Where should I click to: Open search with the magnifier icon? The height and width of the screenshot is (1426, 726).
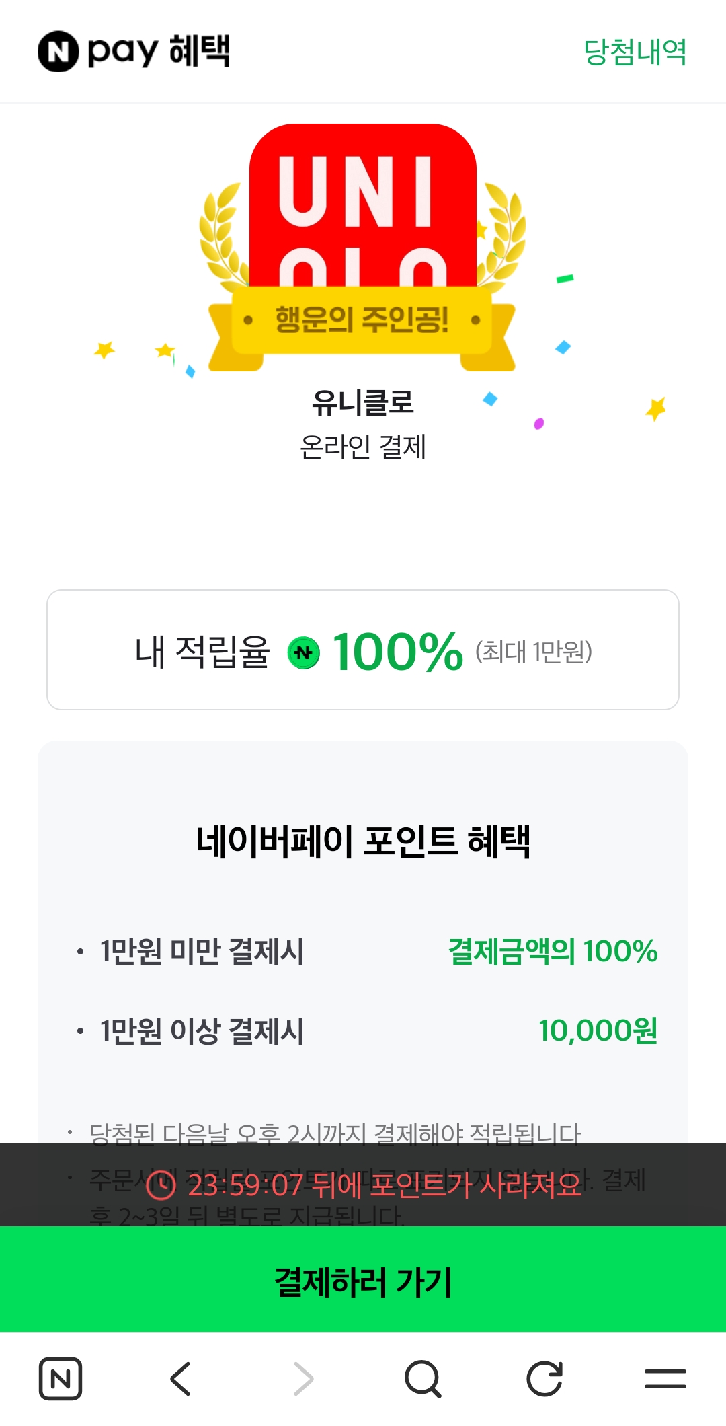tap(423, 1379)
